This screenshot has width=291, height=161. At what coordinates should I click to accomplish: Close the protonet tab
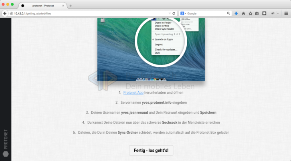pos(63,6)
